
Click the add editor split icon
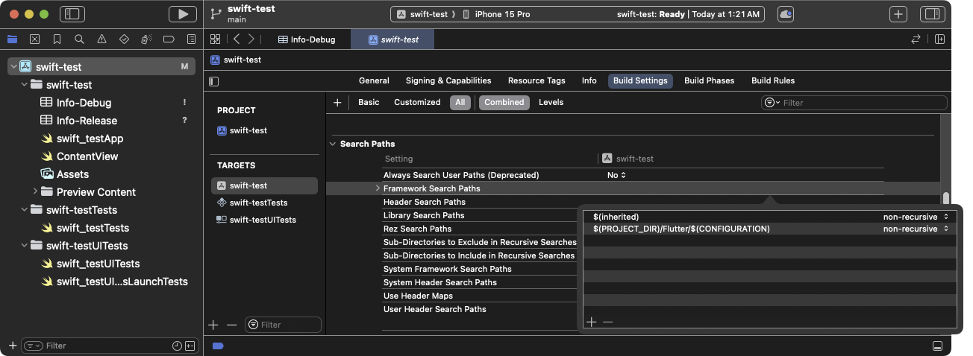(x=939, y=39)
